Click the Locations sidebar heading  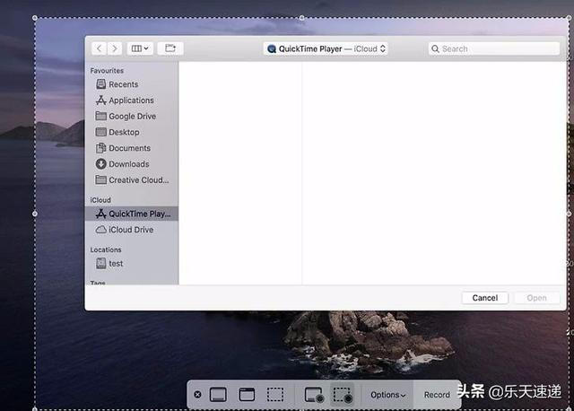pos(106,249)
